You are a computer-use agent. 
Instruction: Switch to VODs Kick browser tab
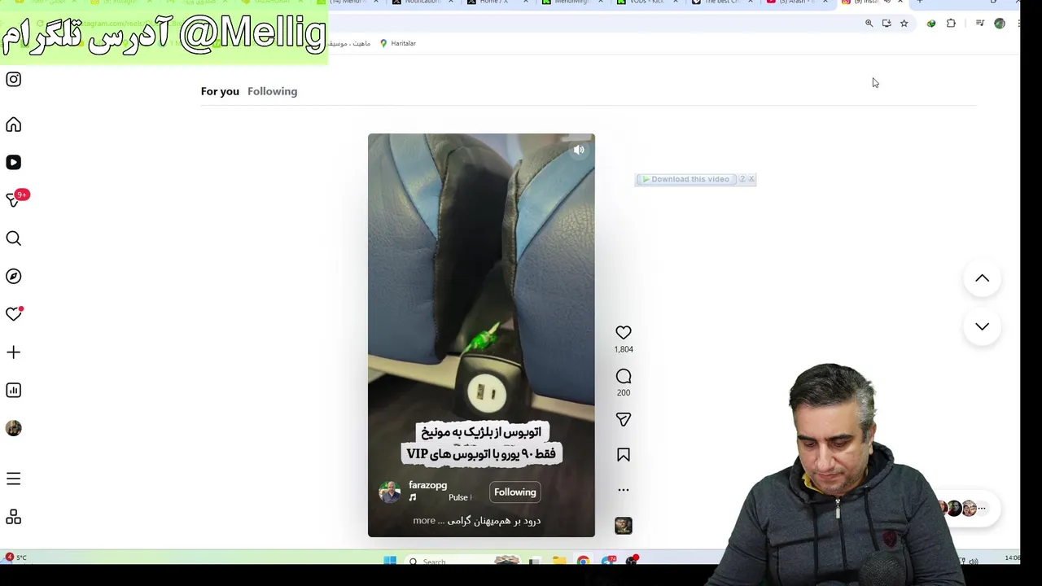649,2
